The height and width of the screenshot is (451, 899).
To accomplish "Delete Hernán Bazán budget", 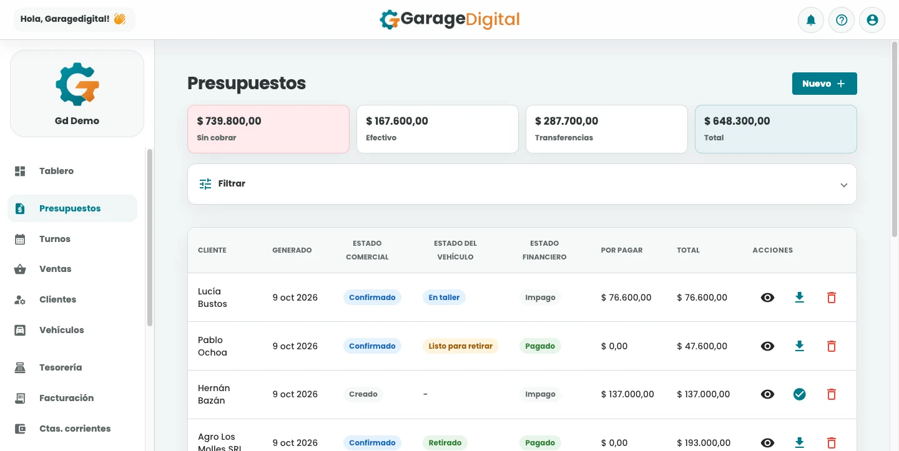I will 832,394.
